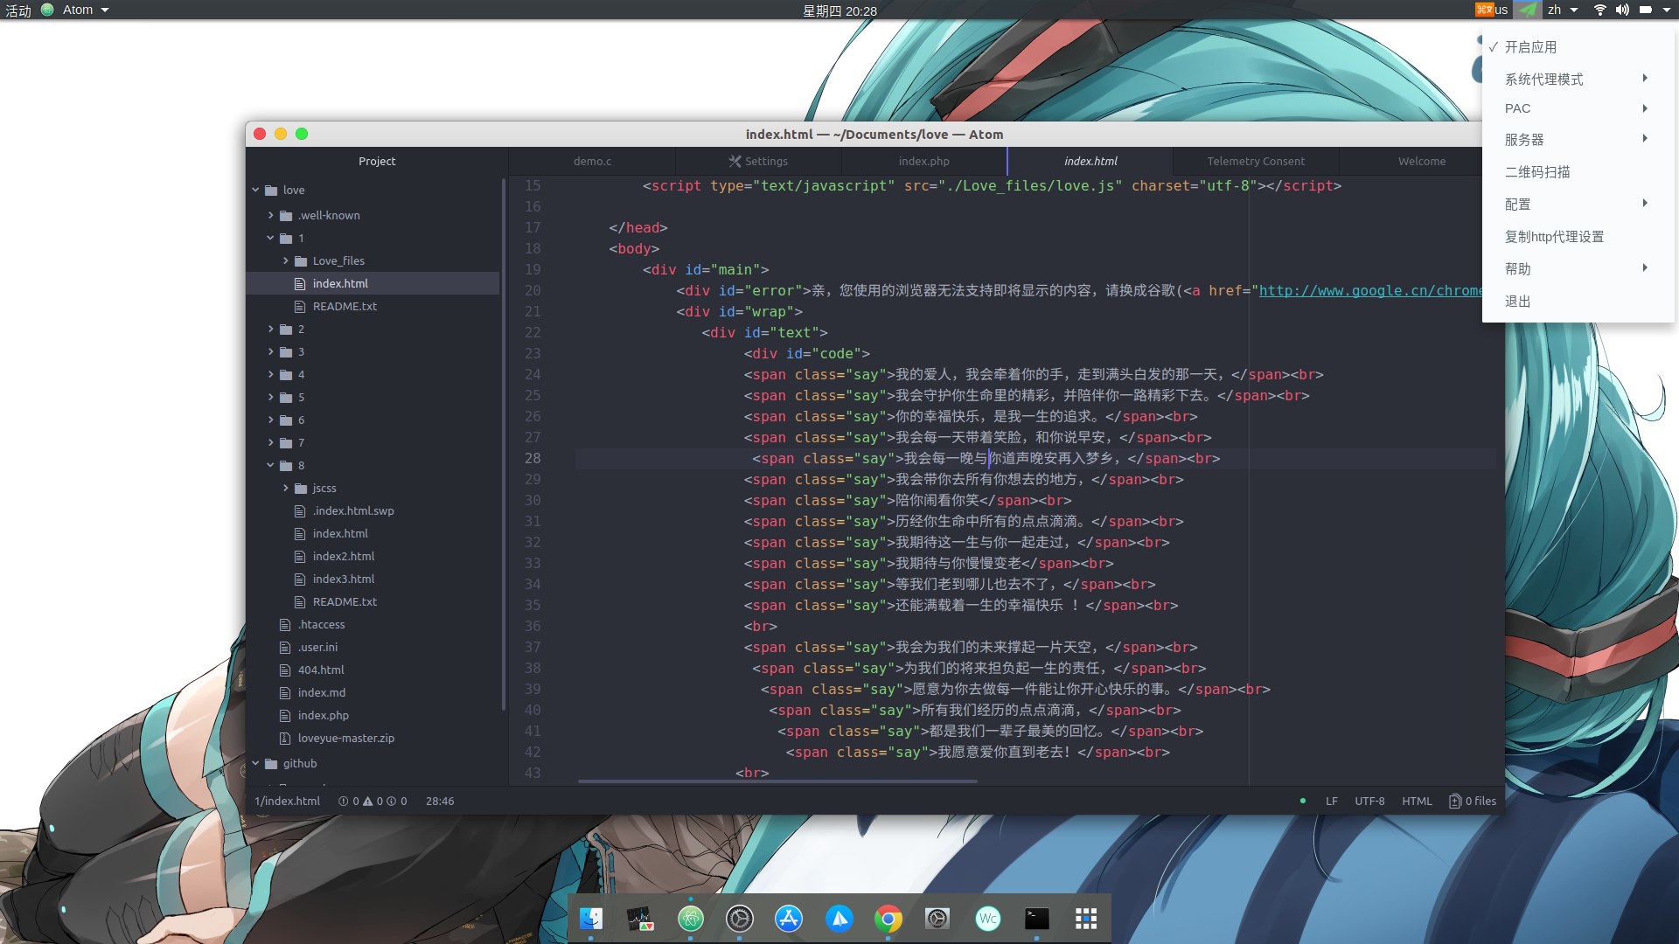Image resolution: width=1679 pixels, height=944 pixels.
Task: Open the show applications grid icon
Action: click(x=1085, y=919)
